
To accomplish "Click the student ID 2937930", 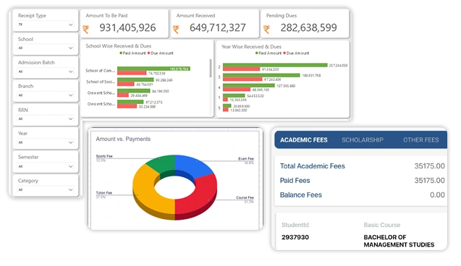I will click(x=295, y=237).
